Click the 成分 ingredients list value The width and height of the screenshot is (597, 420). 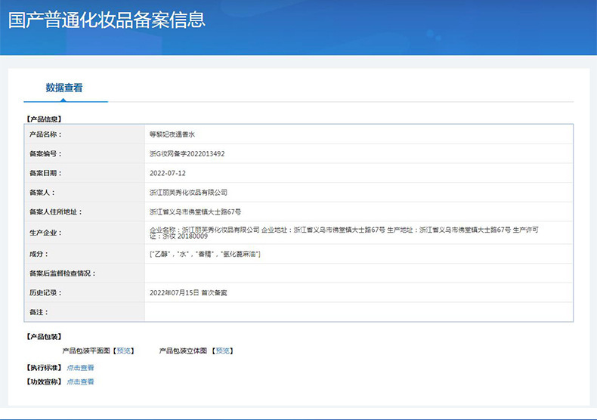pos(205,254)
